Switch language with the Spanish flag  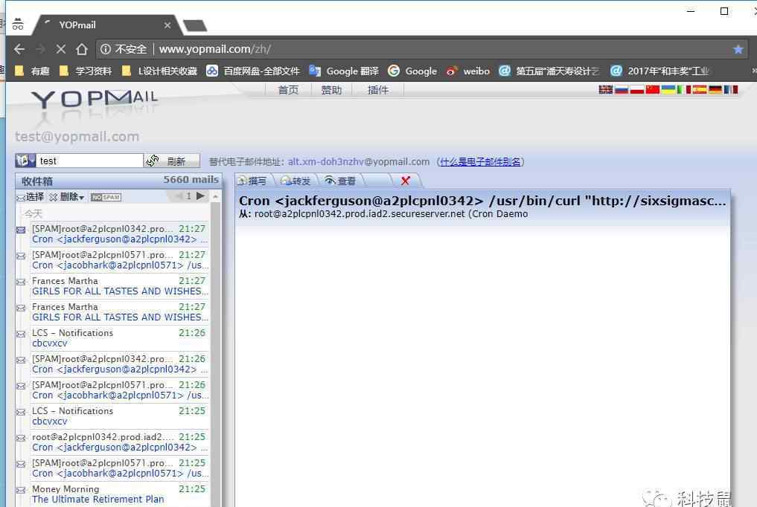(700, 89)
